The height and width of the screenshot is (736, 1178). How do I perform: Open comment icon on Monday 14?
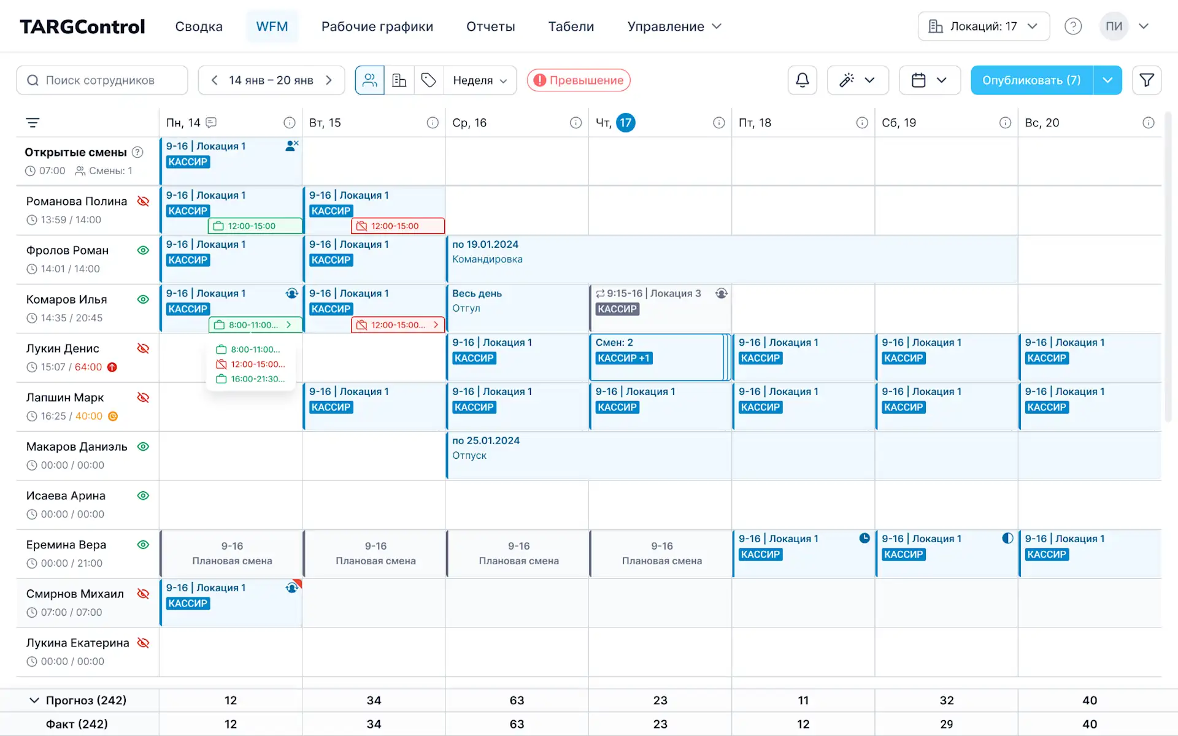[212, 123]
